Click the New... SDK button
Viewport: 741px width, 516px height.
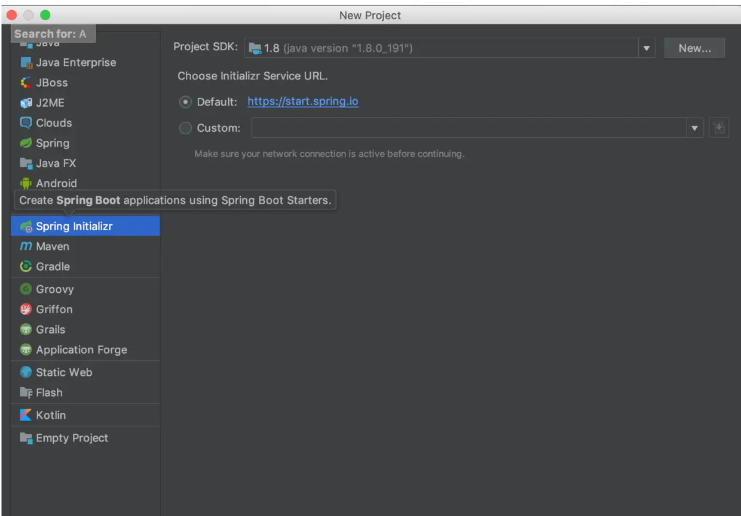pos(694,48)
